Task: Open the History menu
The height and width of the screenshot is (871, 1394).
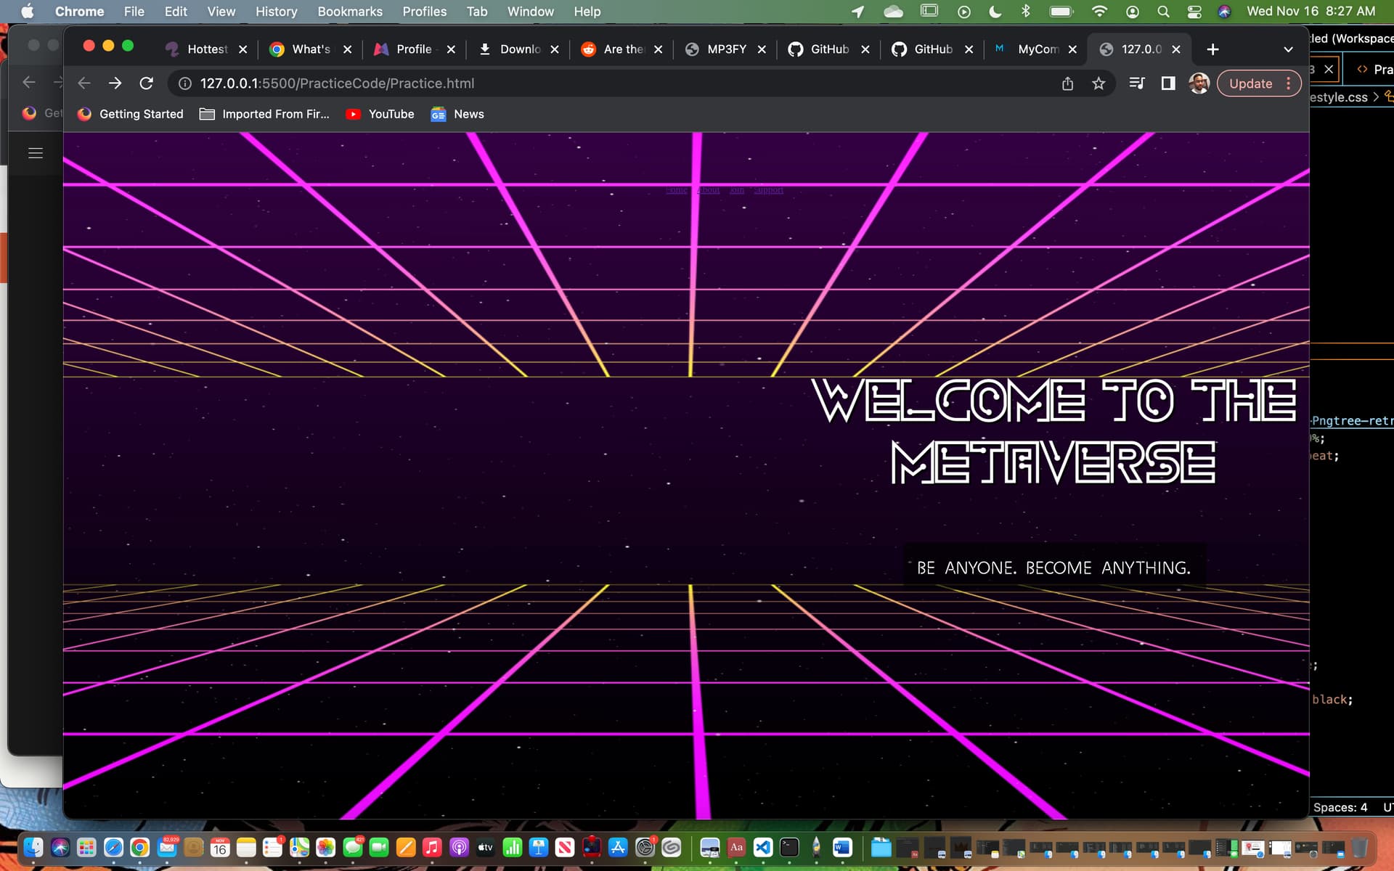Action: point(276,12)
